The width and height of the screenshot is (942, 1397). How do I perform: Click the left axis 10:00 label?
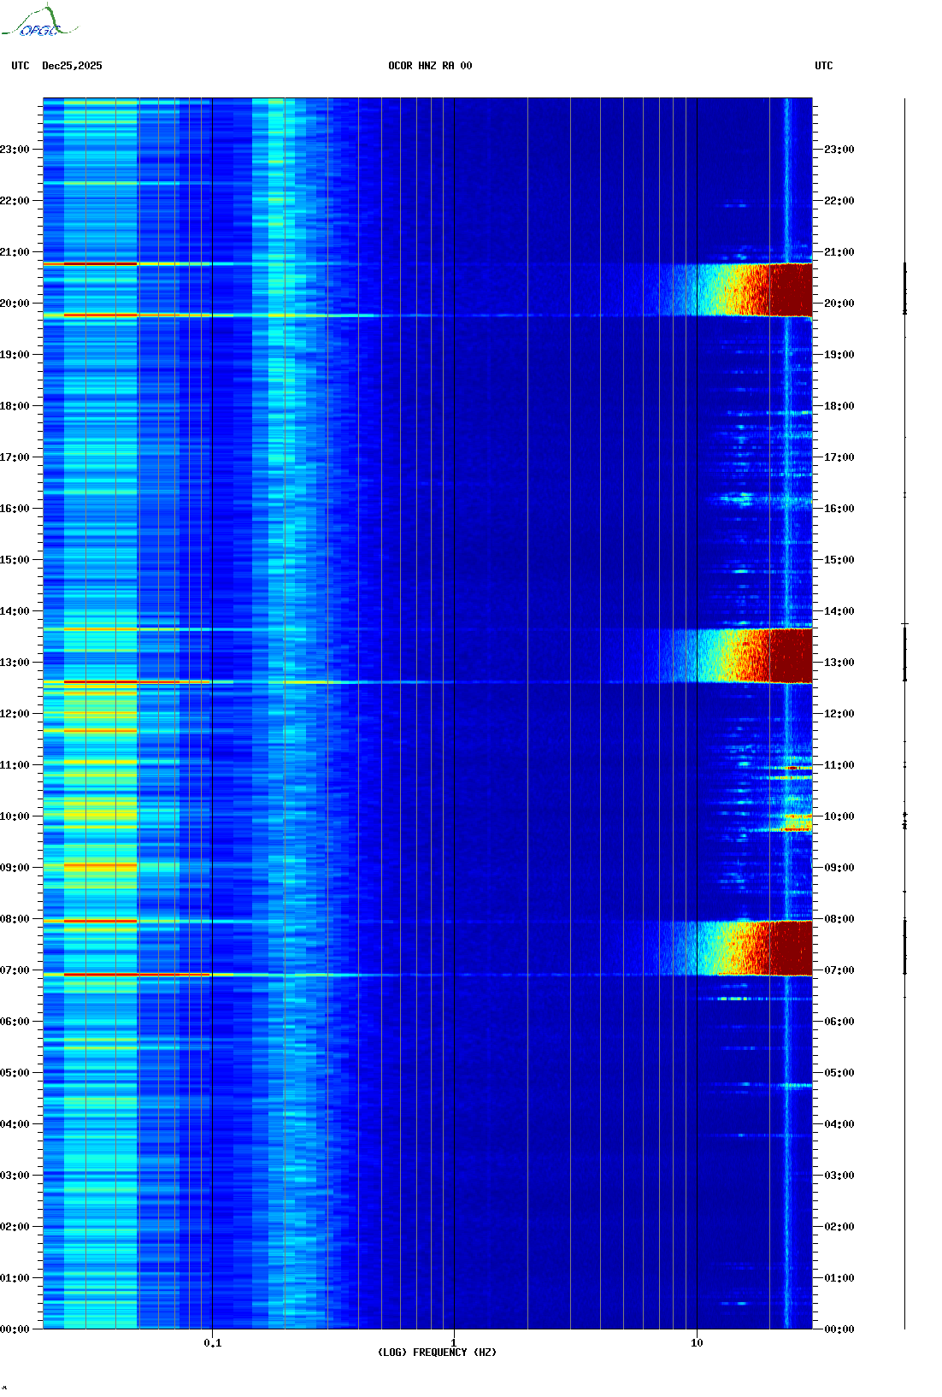15,816
